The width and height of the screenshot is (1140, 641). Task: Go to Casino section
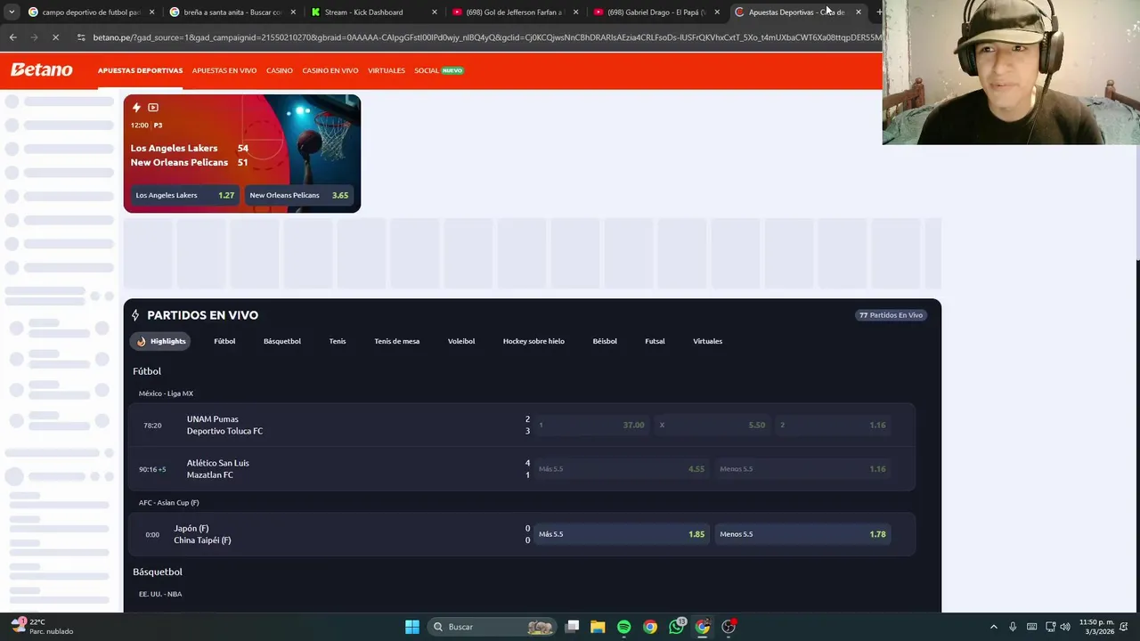280,70
